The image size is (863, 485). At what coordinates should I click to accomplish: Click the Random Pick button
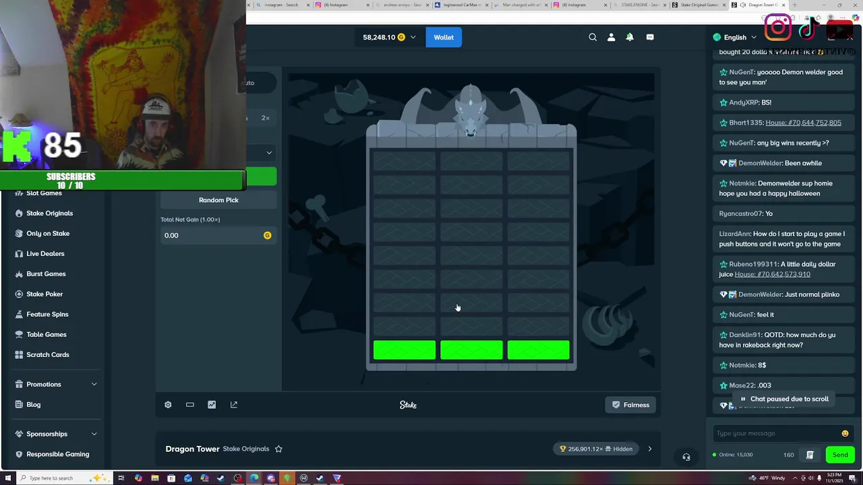tap(218, 200)
